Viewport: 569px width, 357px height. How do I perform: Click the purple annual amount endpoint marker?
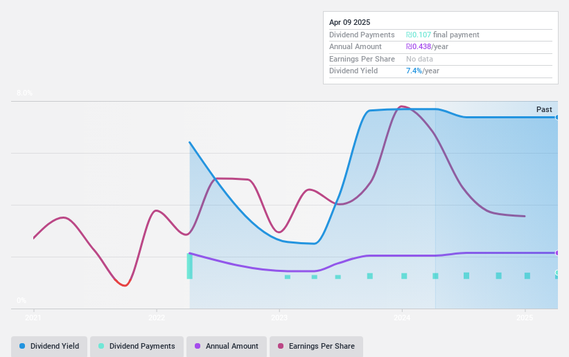click(x=557, y=253)
